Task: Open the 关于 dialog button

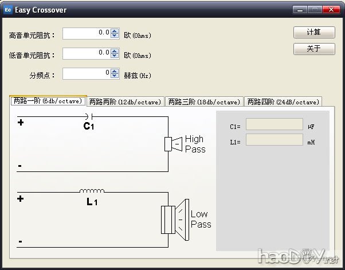Action: [313, 49]
